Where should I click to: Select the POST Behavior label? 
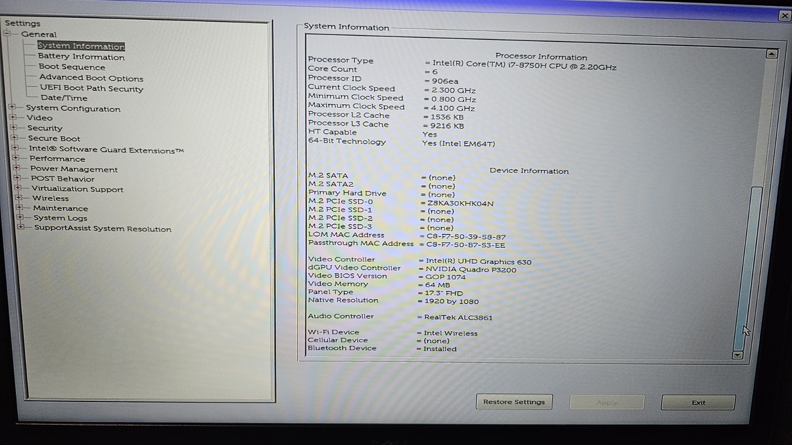(62, 178)
